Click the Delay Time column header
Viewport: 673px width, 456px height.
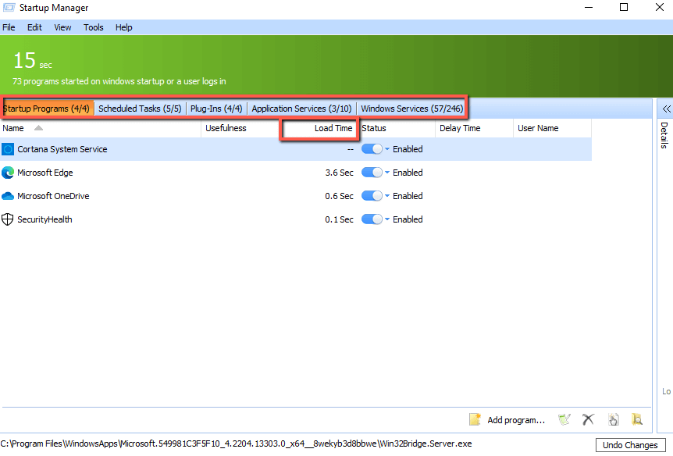point(474,128)
